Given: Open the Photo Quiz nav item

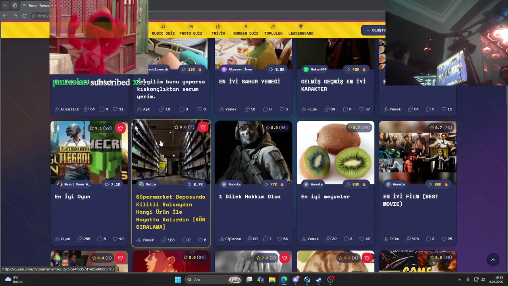Looking at the screenshot, I should point(190,30).
